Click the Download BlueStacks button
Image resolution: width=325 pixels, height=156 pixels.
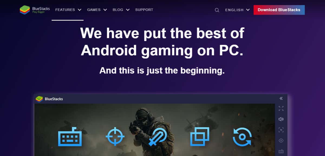[x=279, y=10]
